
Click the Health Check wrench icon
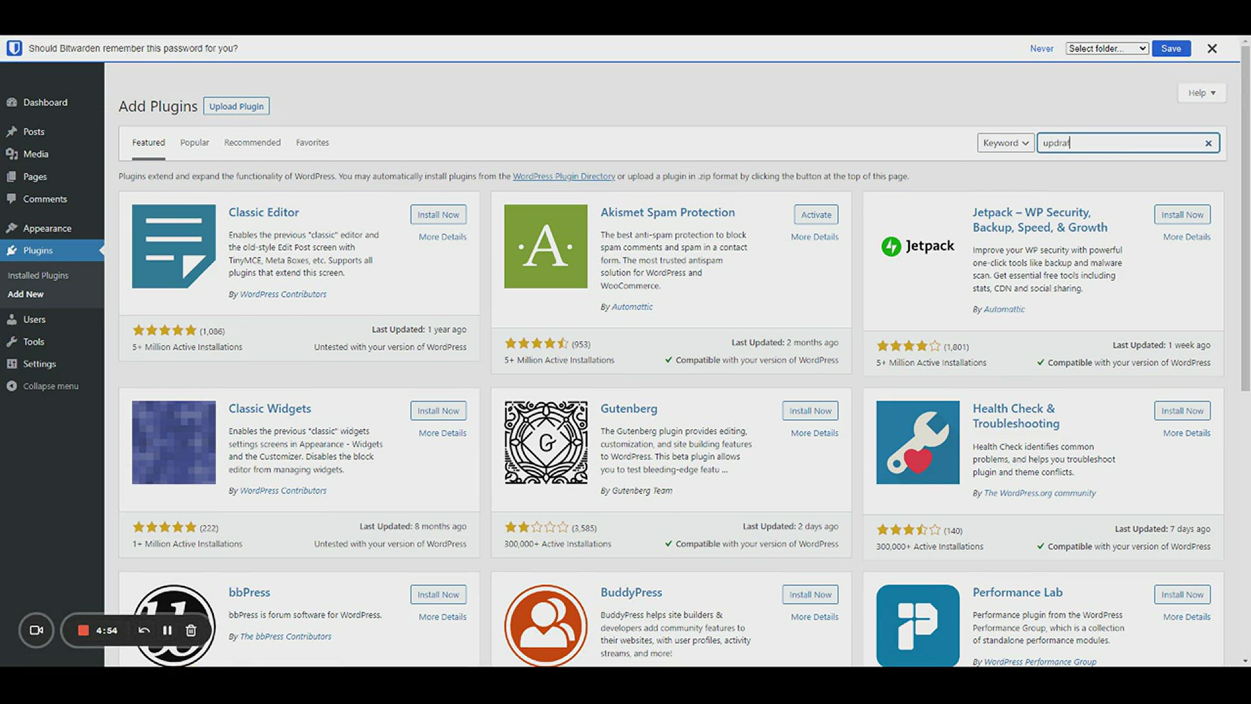pyautogui.click(x=917, y=443)
